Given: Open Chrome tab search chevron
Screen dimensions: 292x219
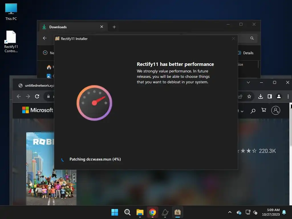Looking at the screenshot, I should 248,82.
